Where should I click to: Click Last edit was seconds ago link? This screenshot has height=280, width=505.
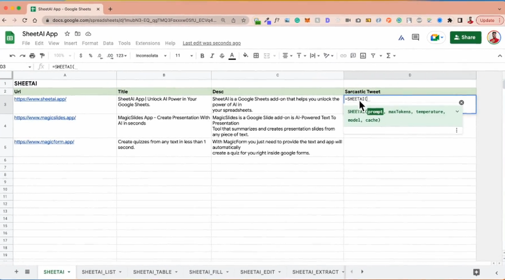pyautogui.click(x=212, y=43)
